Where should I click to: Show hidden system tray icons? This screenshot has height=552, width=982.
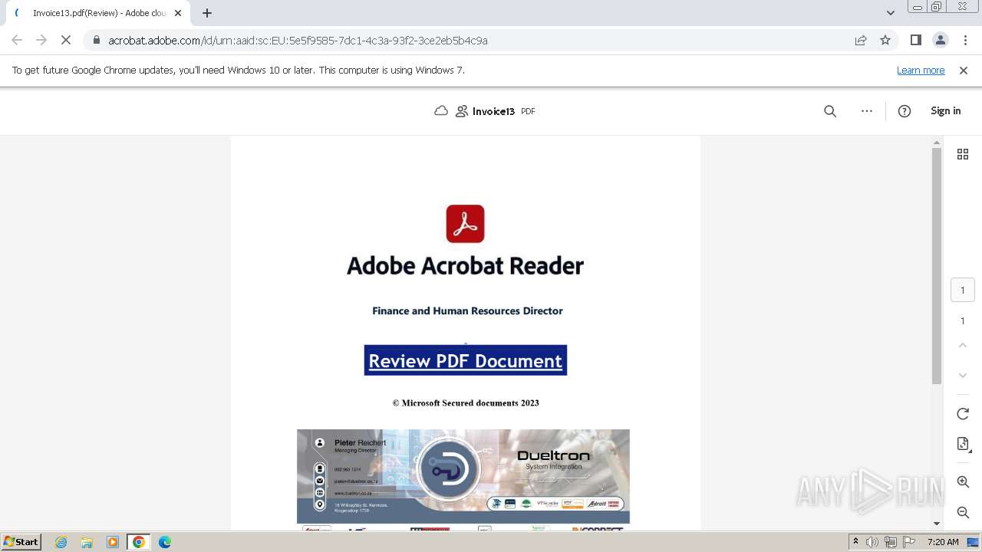[856, 542]
